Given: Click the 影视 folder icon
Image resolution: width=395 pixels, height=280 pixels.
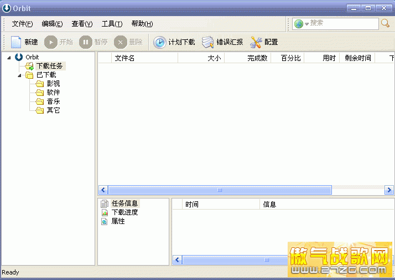Looking at the screenshot, I should [x=39, y=84].
